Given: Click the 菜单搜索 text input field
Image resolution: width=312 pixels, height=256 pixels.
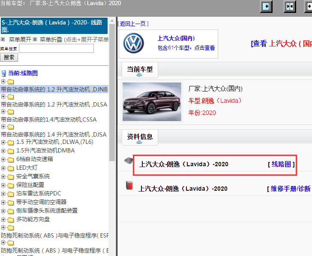Looking at the screenshot, I should 56,48.
